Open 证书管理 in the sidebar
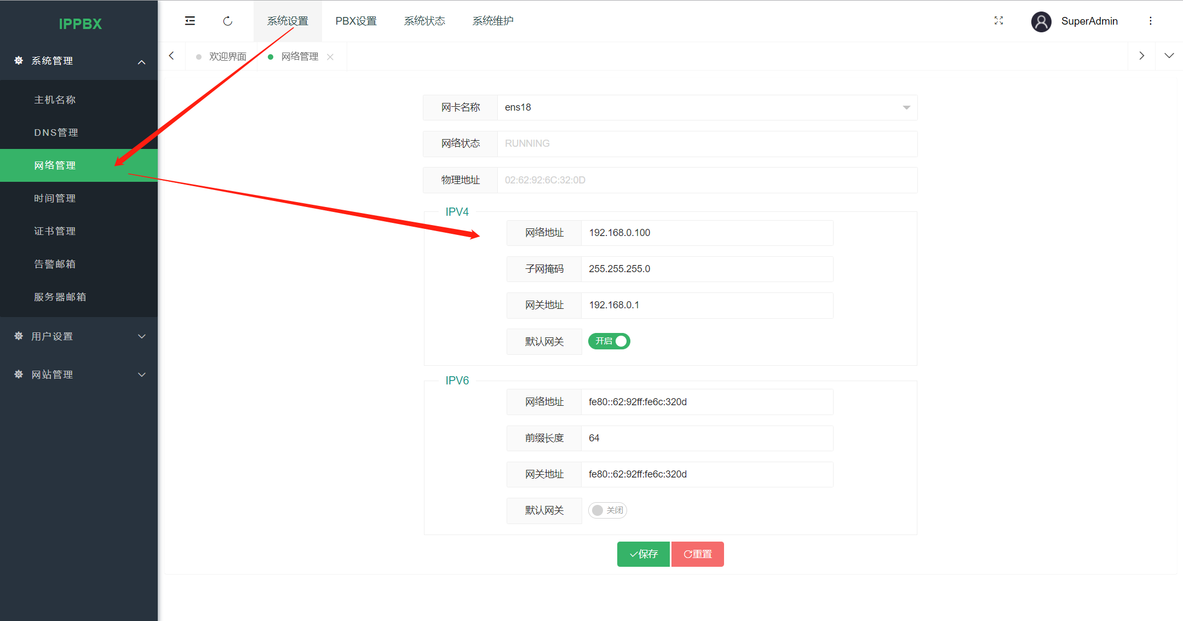The height and width of the screenshot is (621, 1183). point(79,231)
